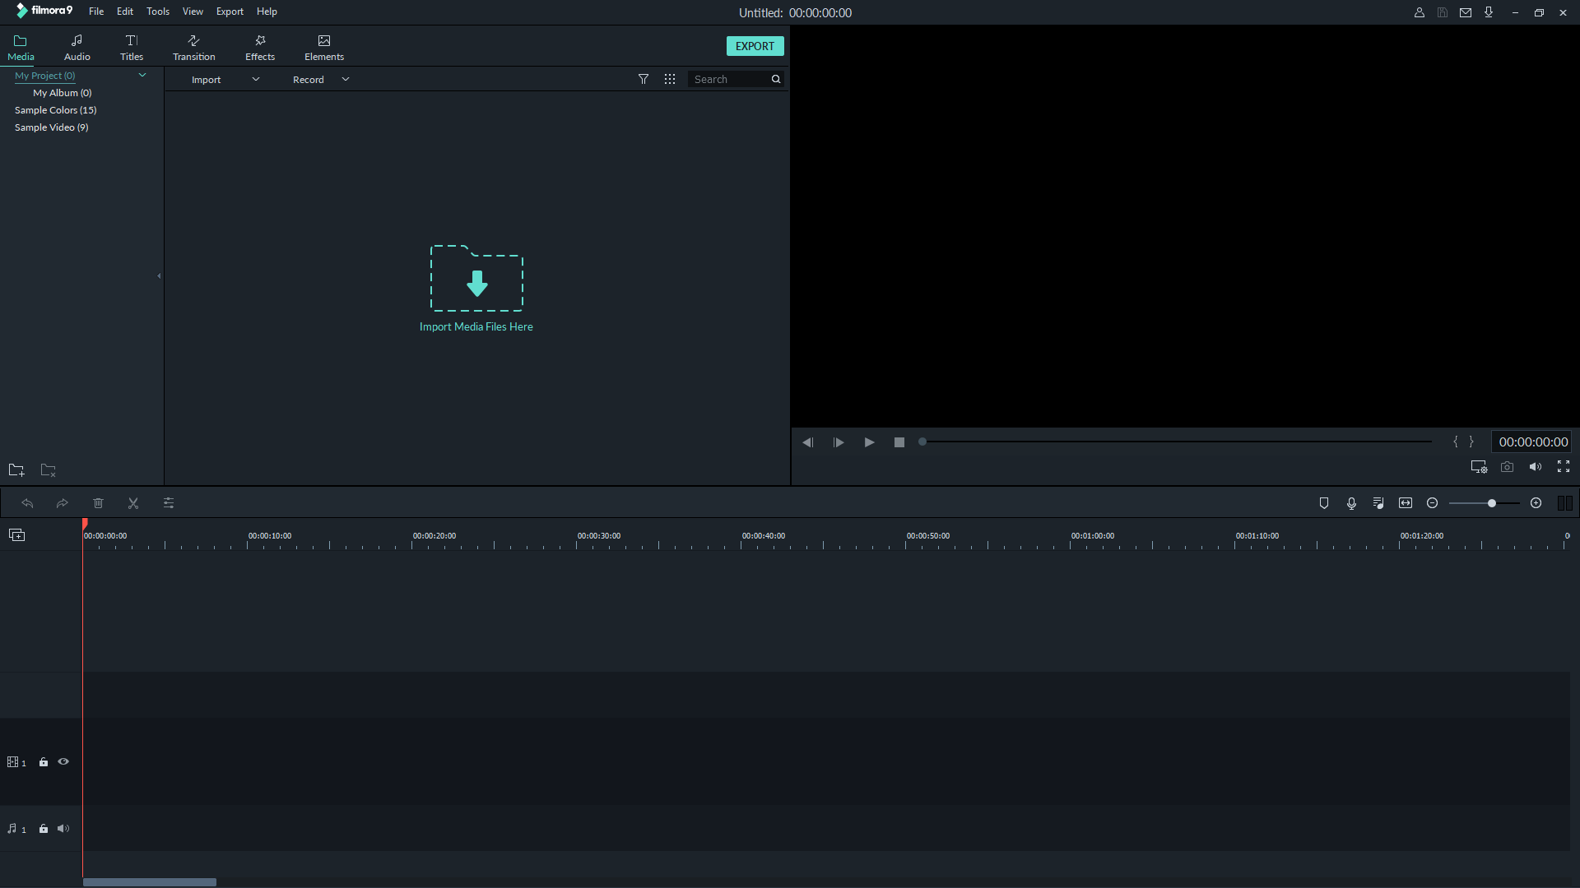Mute audio track 1 speaker icon
The image size is (1580, 888).
coord(63,829)
